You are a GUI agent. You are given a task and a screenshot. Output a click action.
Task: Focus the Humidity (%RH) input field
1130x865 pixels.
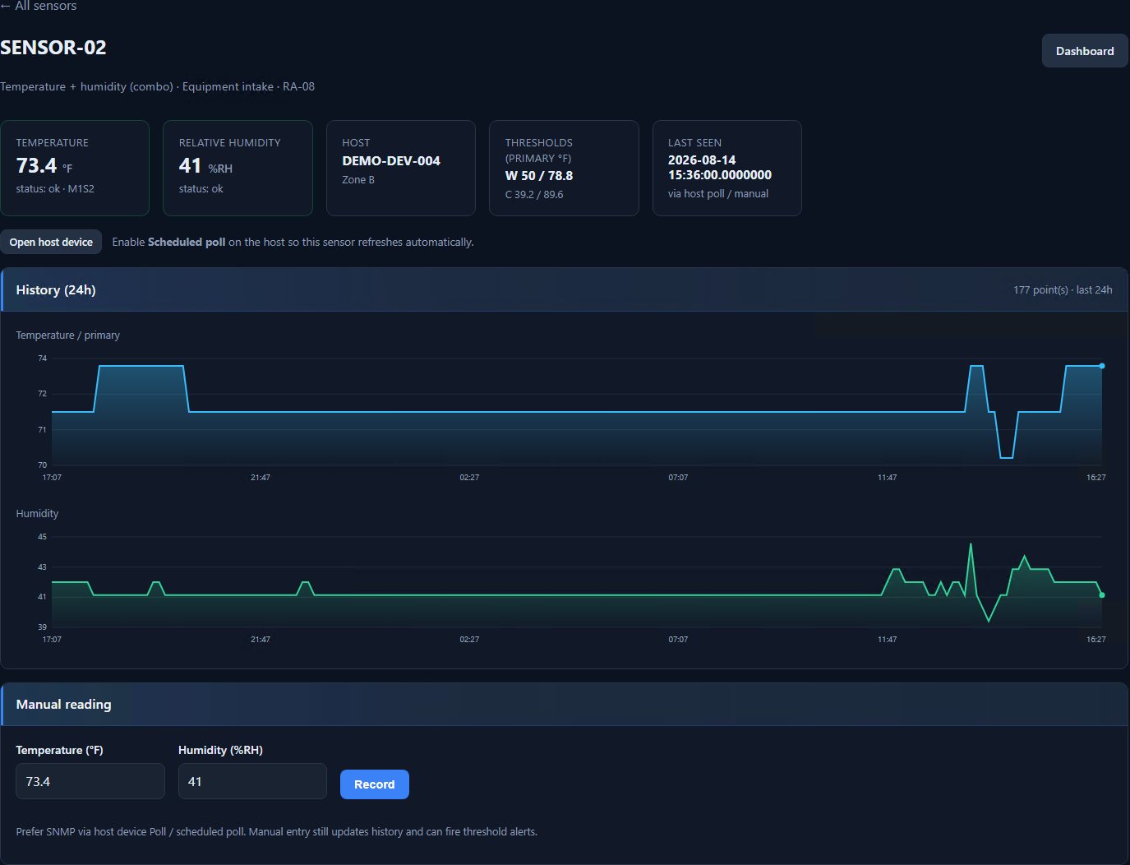(252, 781)
